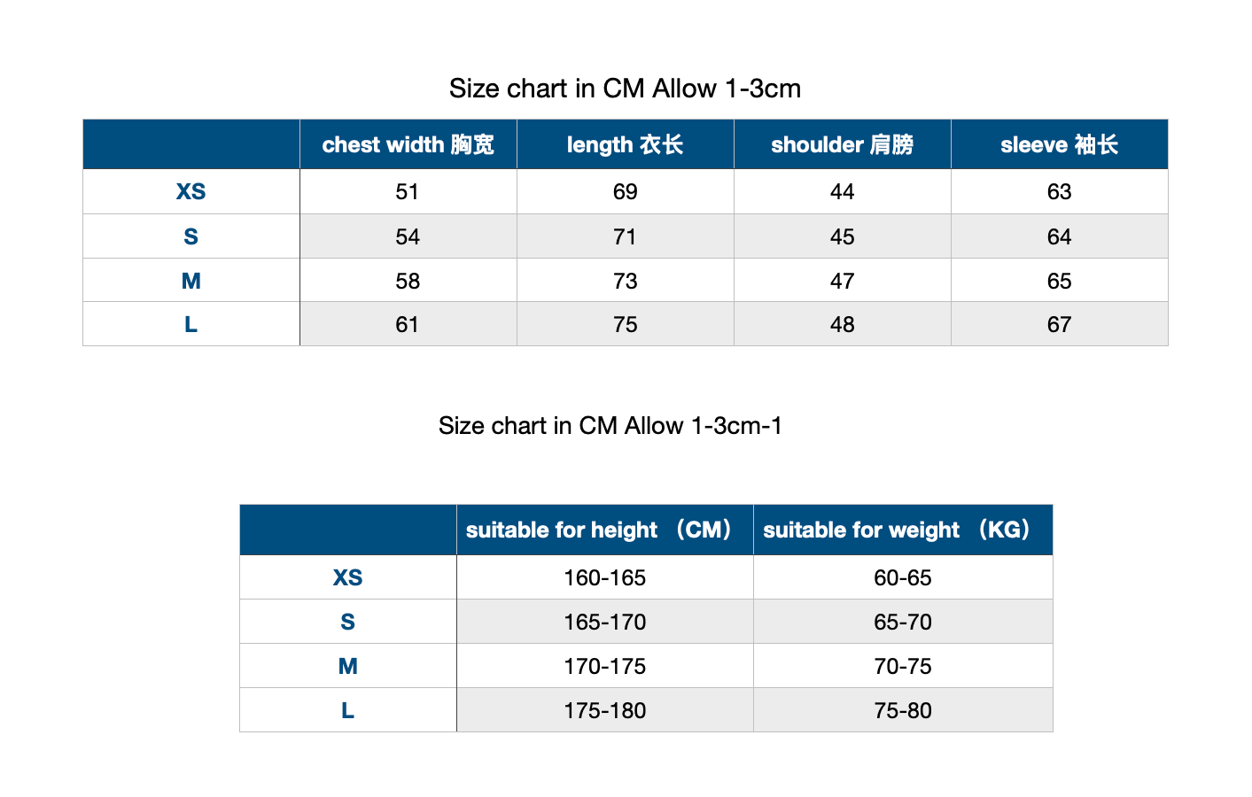Viewport: 1252px width, 797px height.
Task: Click the M row label in first table
Action: click(x=191, y=281)
